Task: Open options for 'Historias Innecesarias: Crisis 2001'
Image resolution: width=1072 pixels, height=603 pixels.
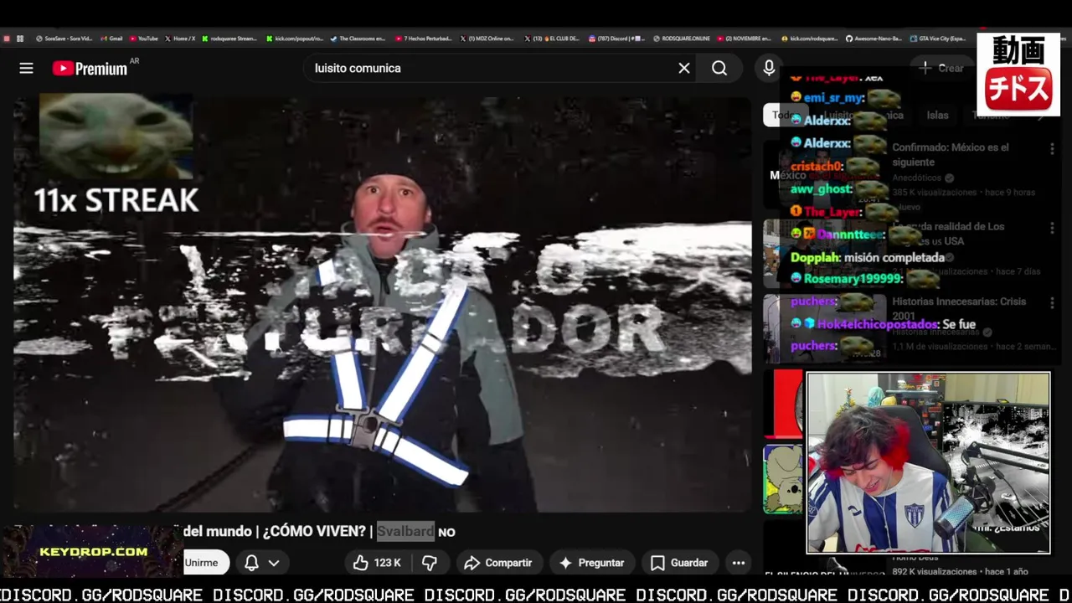Action: point(1052,302)
